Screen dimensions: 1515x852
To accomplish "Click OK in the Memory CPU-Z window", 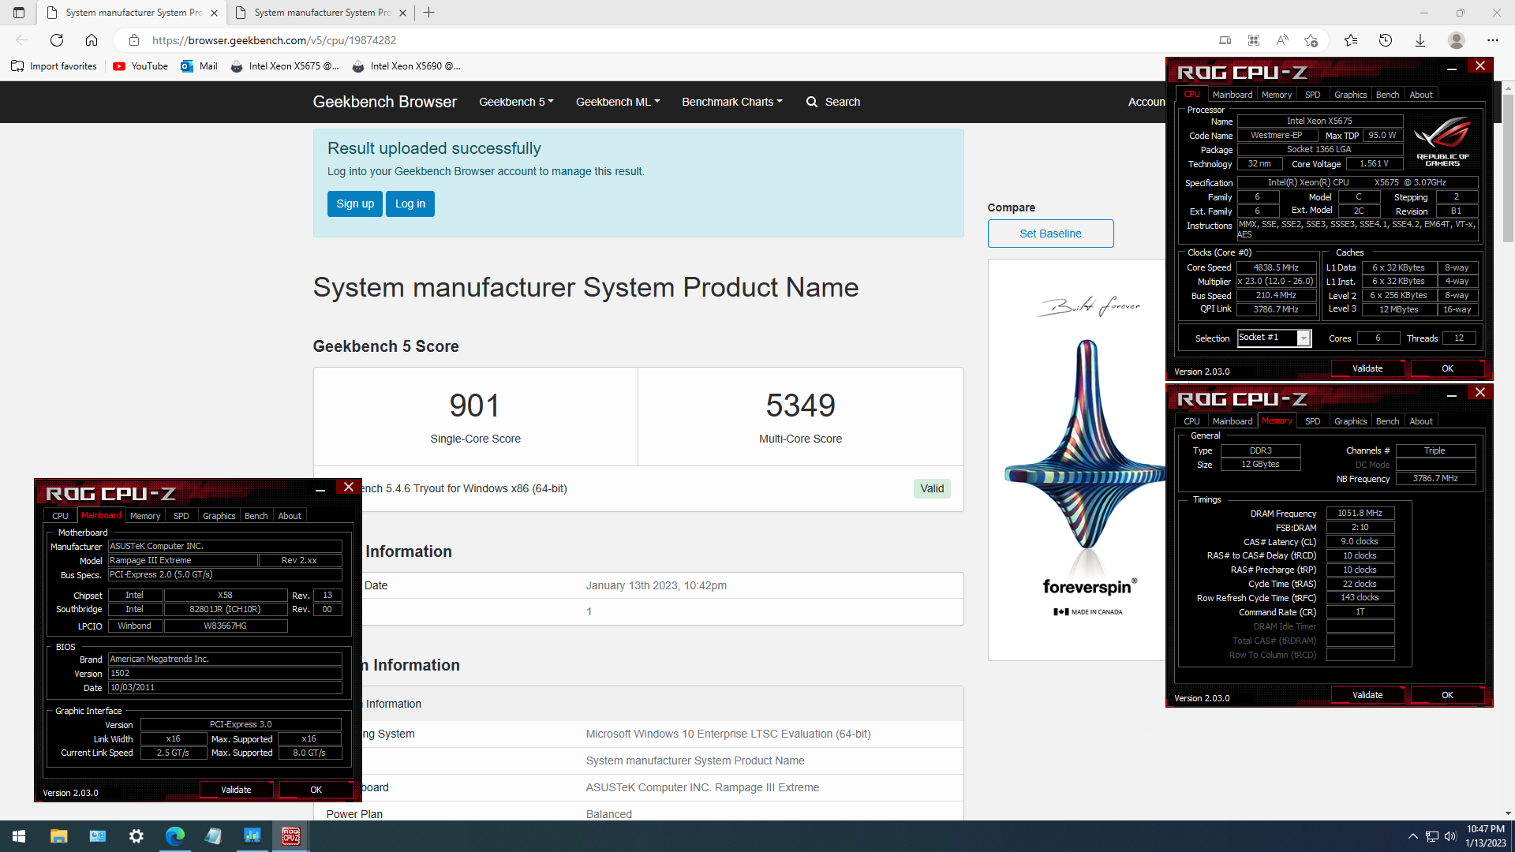I will [1447, 695].
